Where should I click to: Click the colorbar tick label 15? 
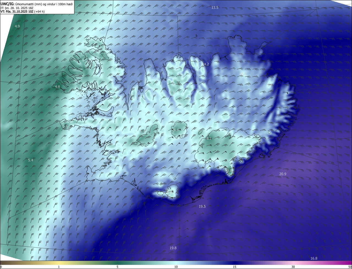click(x=235, y=267)
